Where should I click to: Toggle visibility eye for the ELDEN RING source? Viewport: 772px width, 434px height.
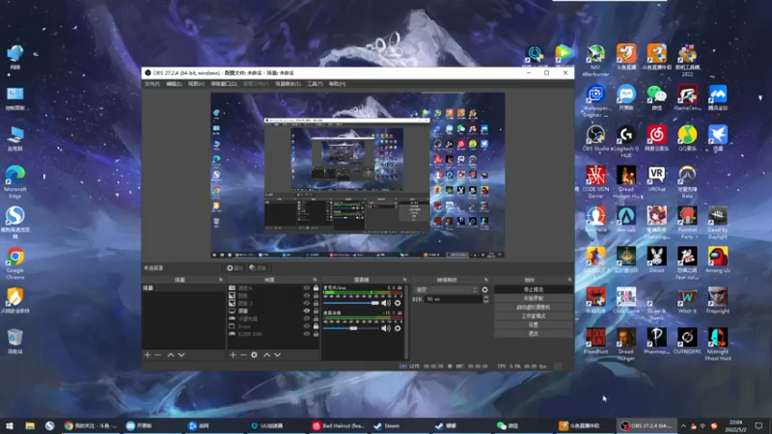tap(307, 334)
